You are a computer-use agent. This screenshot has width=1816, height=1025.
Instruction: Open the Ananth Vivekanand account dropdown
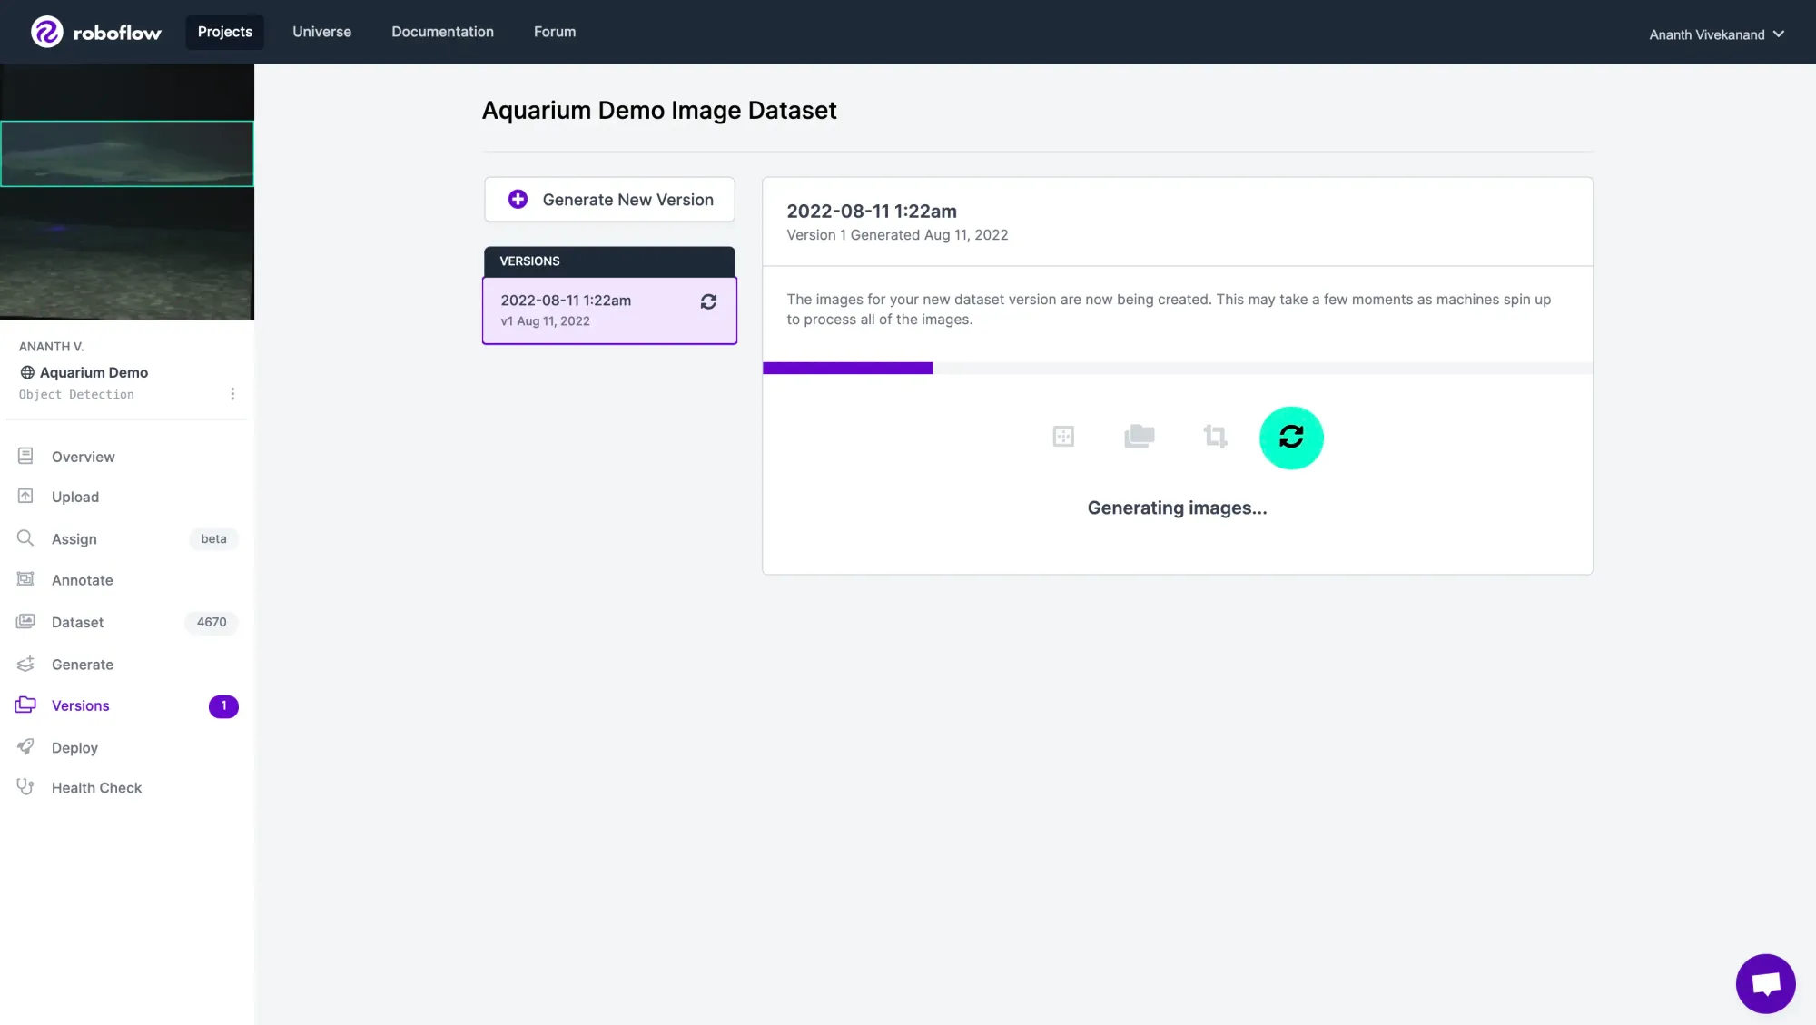[x=1716, y=34]
